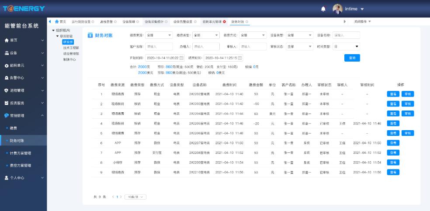The width and height of the screenshot is (430, 211).
Task: Collapse the 组织机构 tree node
Action: [x=53, y=31]
